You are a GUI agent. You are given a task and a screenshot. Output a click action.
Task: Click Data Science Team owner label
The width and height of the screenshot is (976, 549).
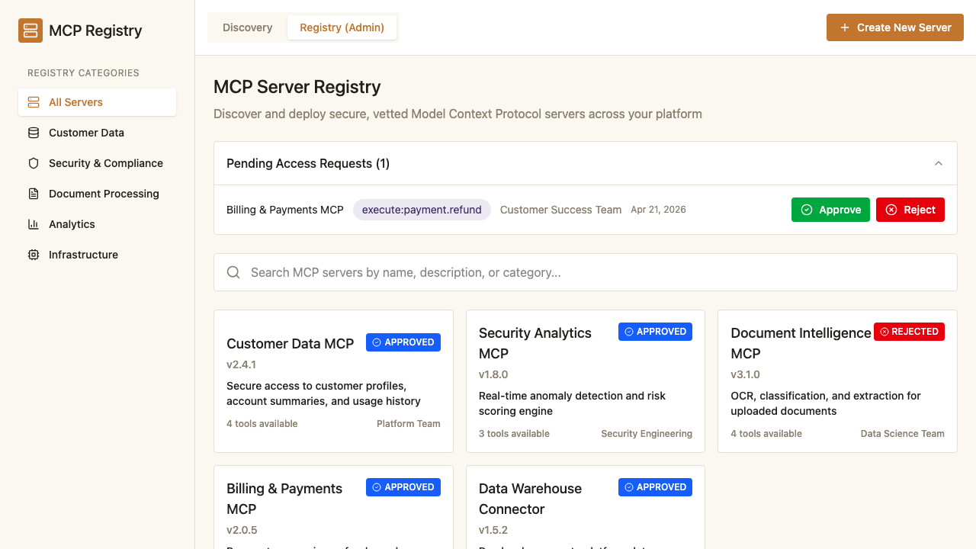[x=903, y=434]
